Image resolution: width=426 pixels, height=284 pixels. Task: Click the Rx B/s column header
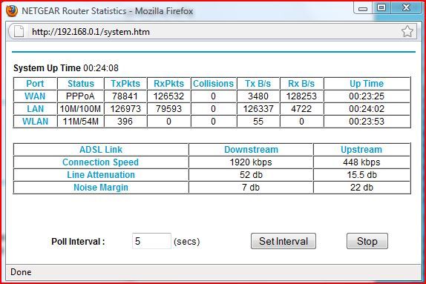301,84
